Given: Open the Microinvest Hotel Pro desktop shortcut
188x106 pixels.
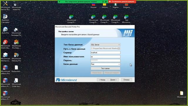Looking at the screenshot, I should point(16,7).
